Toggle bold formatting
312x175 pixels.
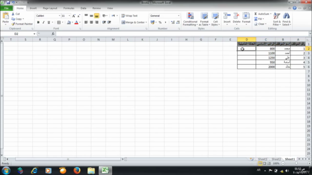point(38,22)
